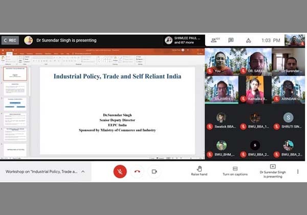Select the third slide thumbnail in PowerPoint
Viewport: 307px width, 215px height.
click(x=15, y=104)
